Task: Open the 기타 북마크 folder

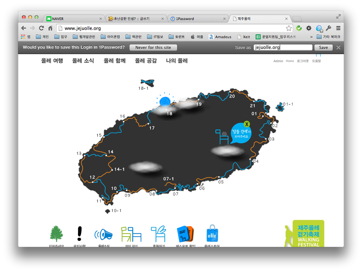Action: point(328,37)
